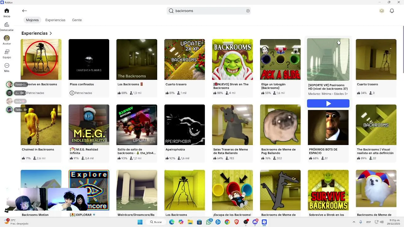Open Pisos confinados game thumbnail
This screenshot has height=227, width=404.
pyautogui.click(x=89, y=59)
